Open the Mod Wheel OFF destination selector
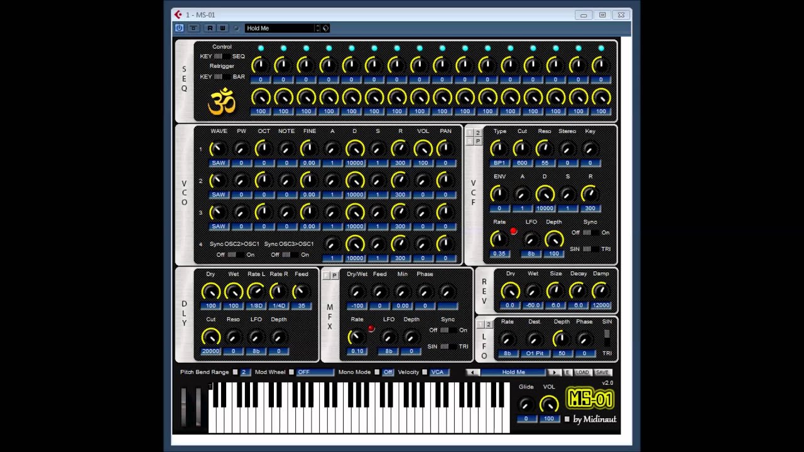Screen dimensions: 804x452 (x=315, y=372)
